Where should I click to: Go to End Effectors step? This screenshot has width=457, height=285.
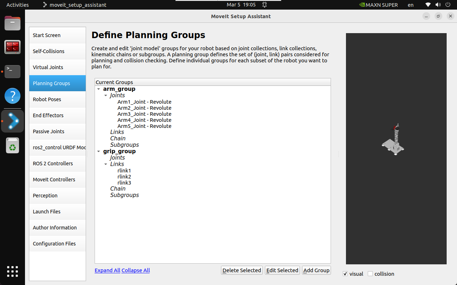click(57, 115)
